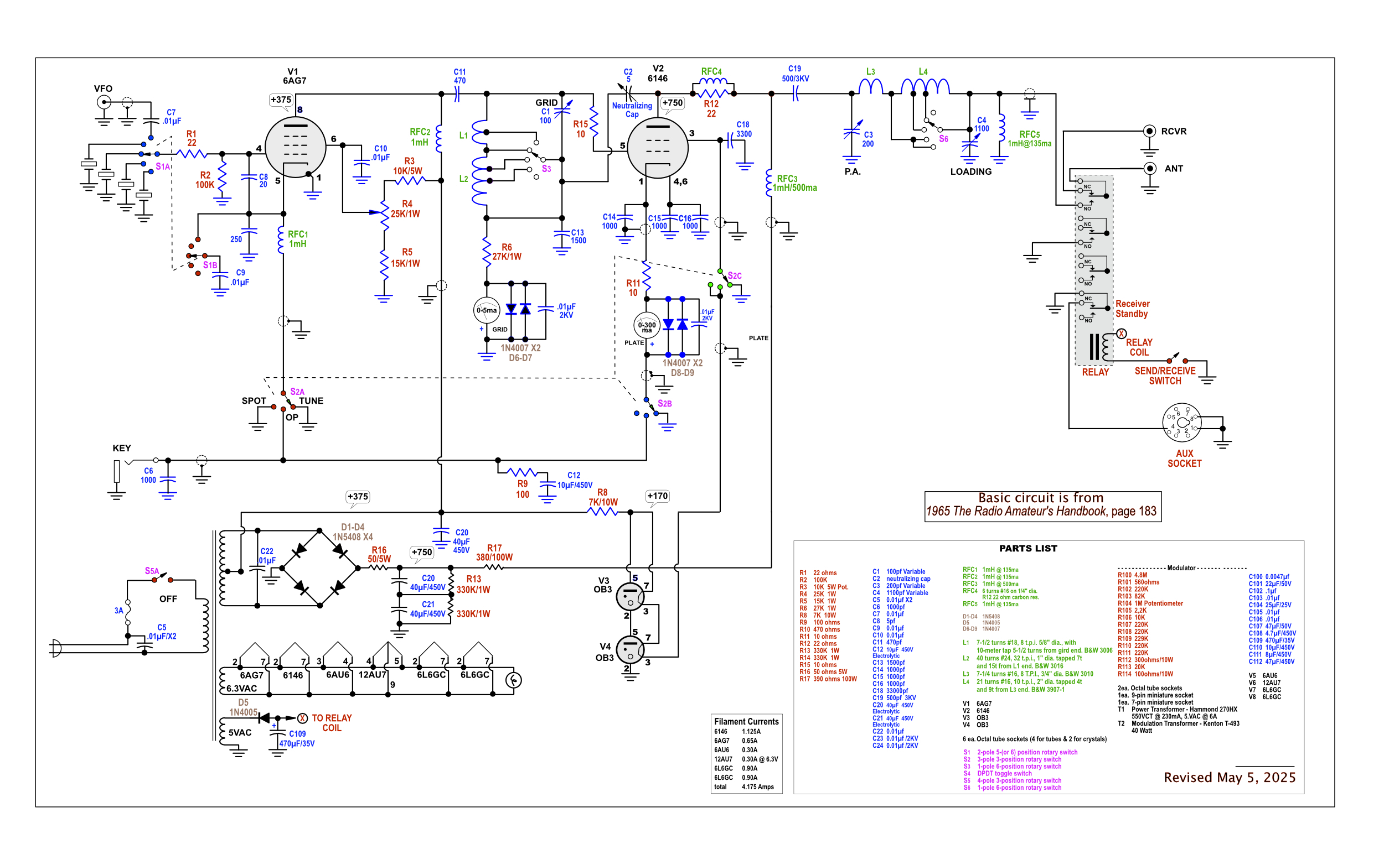Select the V4 OB3 regulator tube symbol
Image resolution: width=1384 pixels, height=849 pixels.
tap(630, 650)
